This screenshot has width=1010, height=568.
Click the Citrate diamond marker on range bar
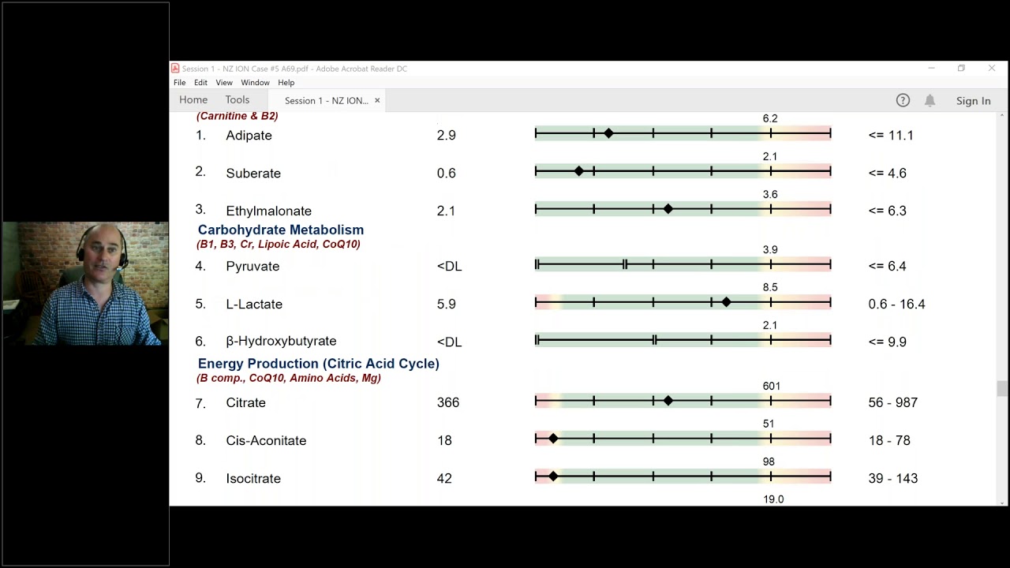(668, 401)
